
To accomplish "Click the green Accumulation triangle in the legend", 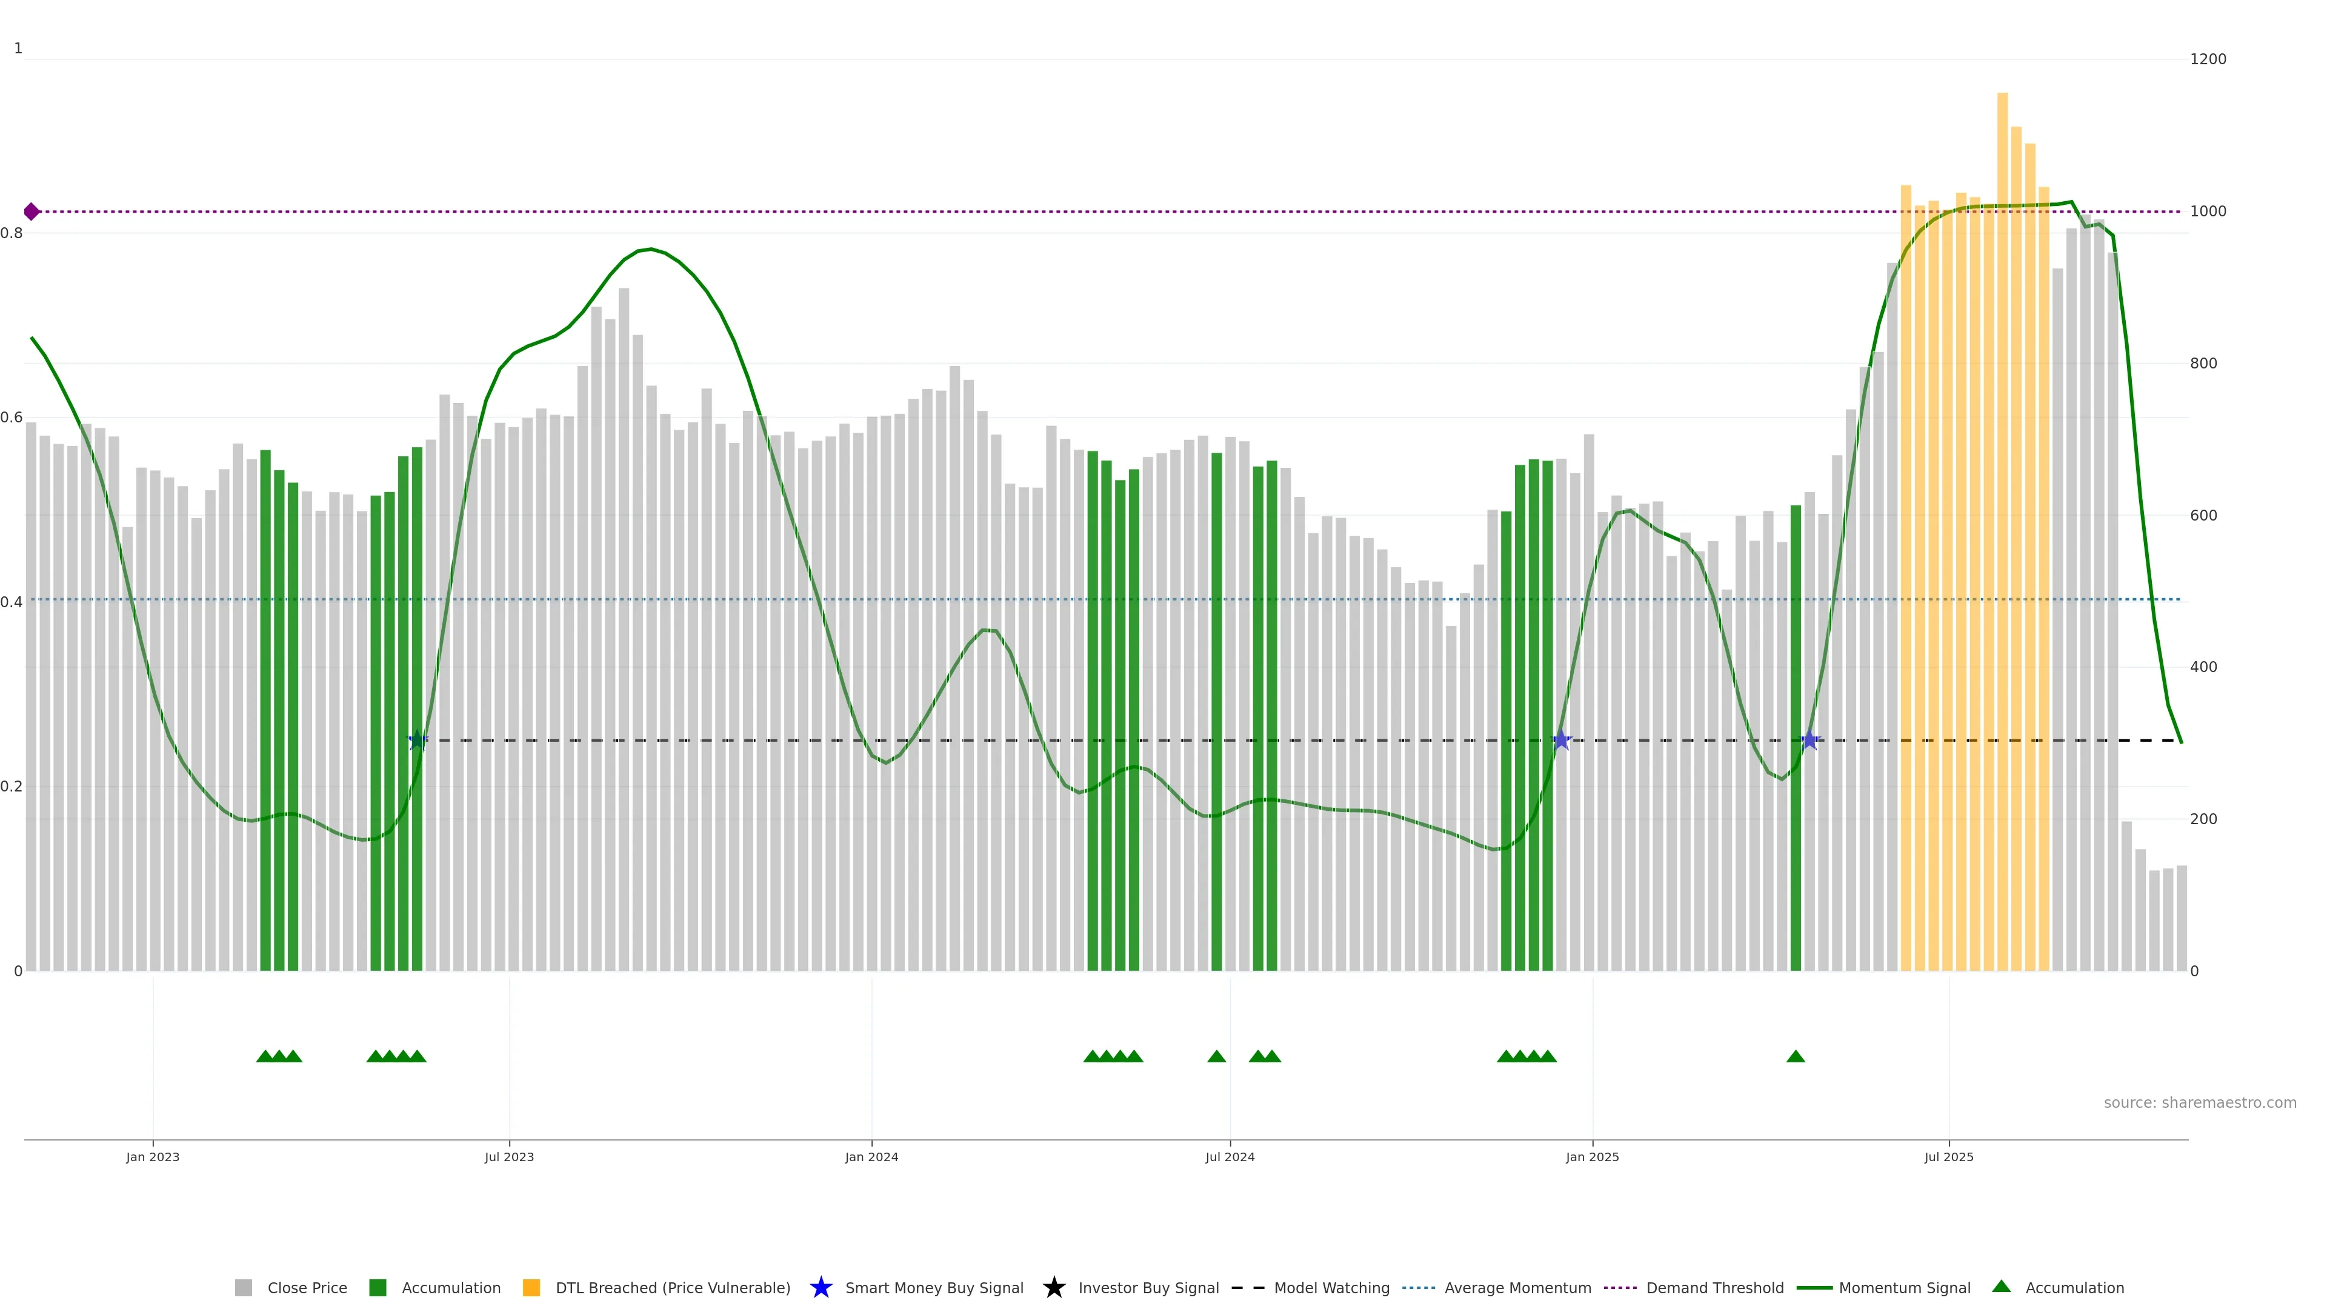I will tap(2001, 1287).
